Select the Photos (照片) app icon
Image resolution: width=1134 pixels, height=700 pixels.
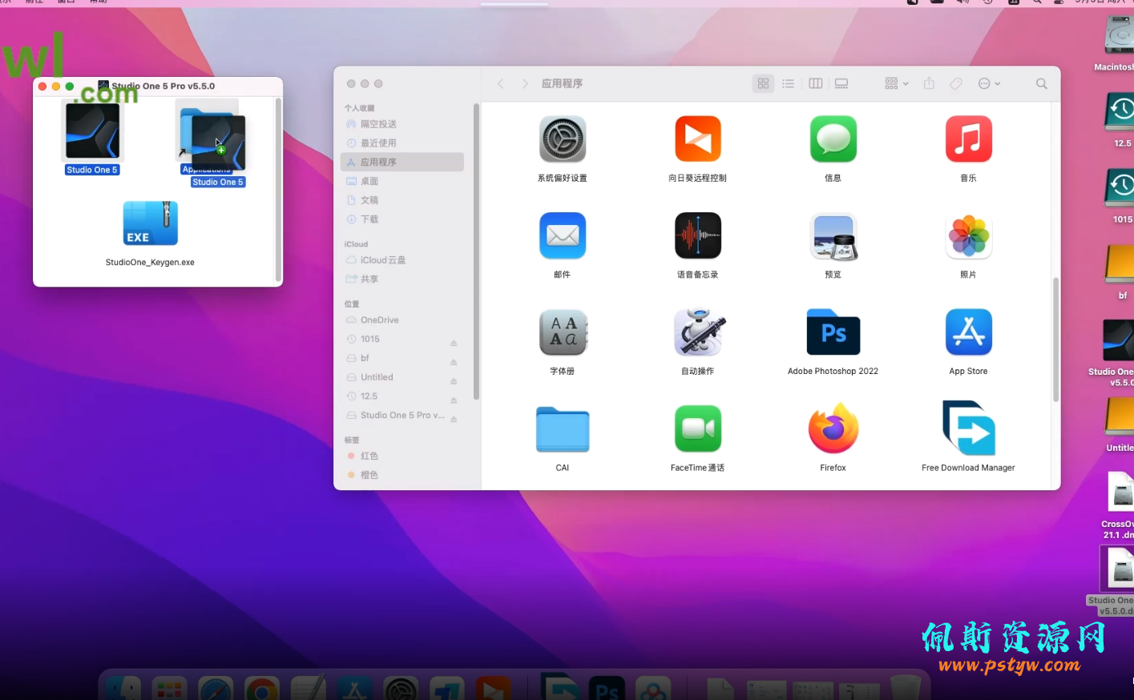969,235
